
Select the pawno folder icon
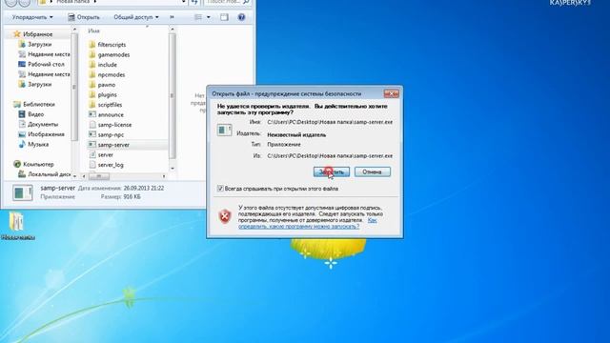(91, 85)
